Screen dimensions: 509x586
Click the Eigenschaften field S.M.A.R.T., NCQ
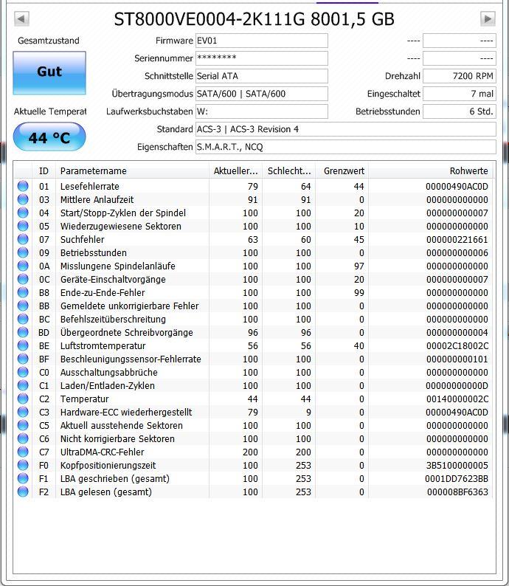pos(346,147)
